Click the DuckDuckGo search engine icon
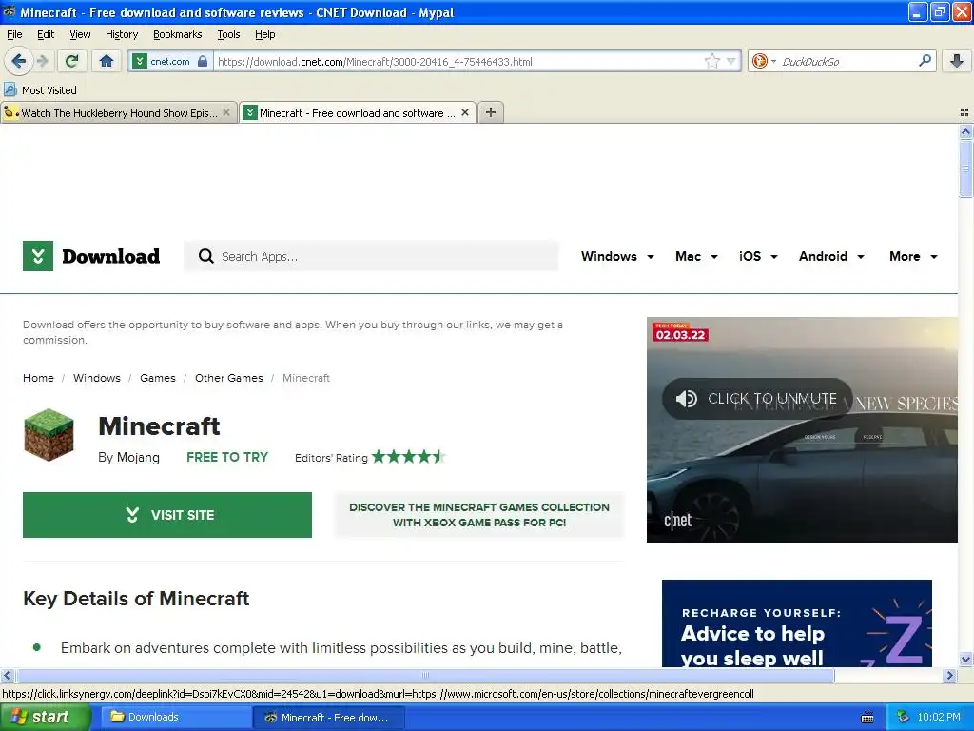 pos(759,61)
